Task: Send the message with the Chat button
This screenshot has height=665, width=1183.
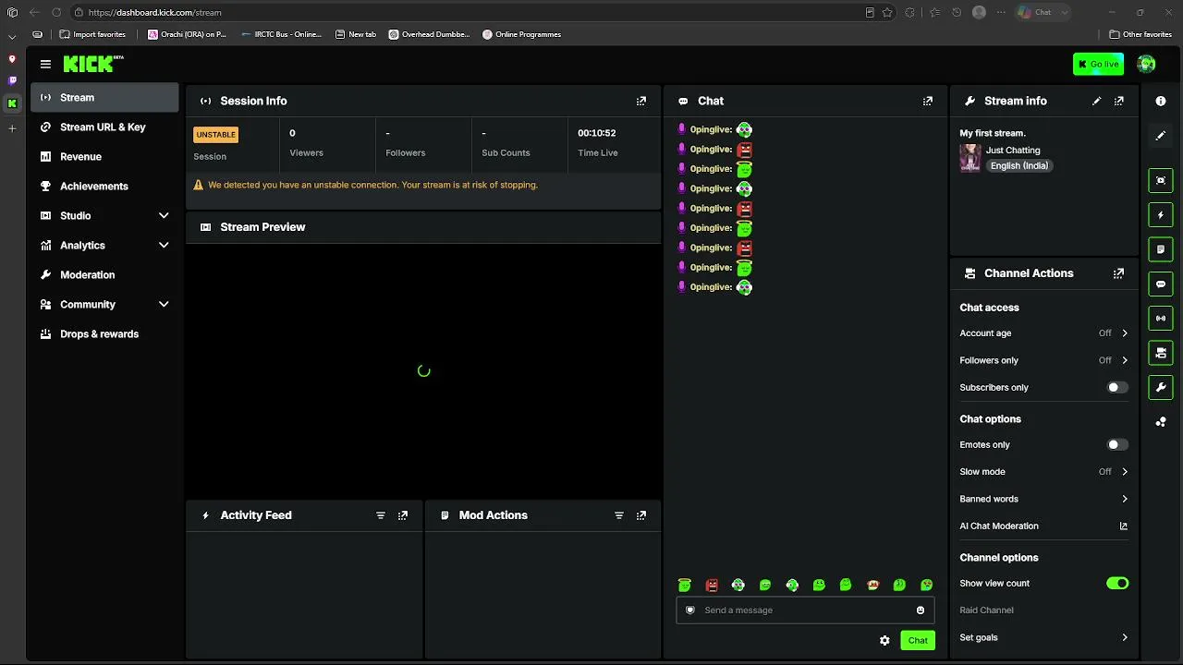Action: 918,640
